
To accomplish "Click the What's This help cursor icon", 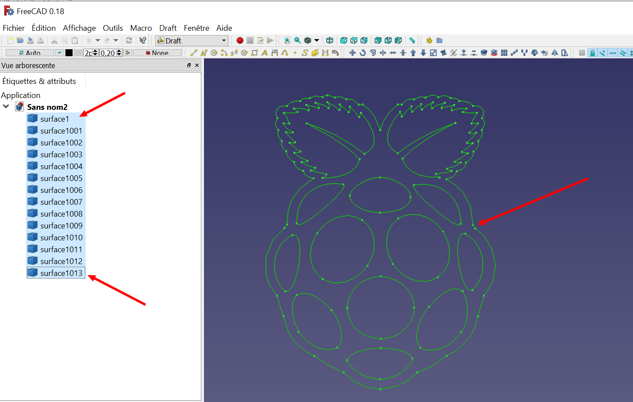I will [143, 40].
